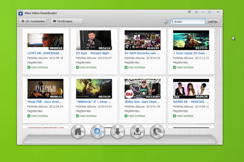Maximize the Wise Video Downloader window
Image resolution: width=244 pixels, height=162 pixels.
tap(209, 12)
